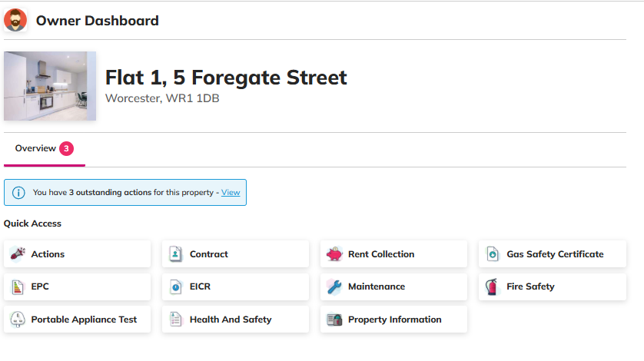The image size is (644, 361).
Task: Click the property kitchen photo thumbnail
Action: [50, 86]
